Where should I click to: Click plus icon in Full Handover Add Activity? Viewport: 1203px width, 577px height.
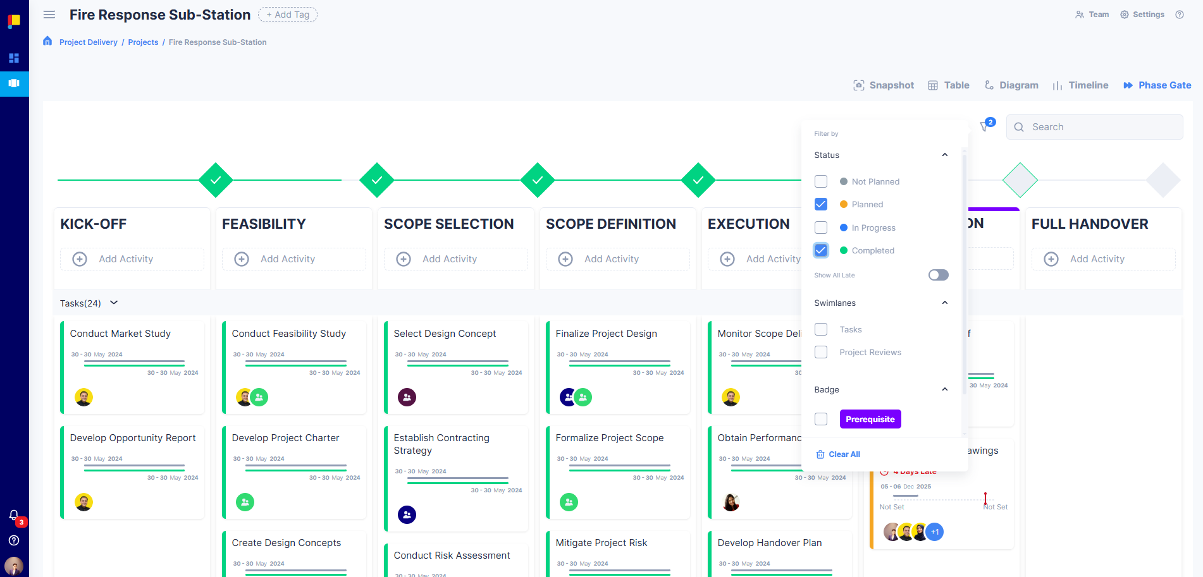[x=1051, y=259]
